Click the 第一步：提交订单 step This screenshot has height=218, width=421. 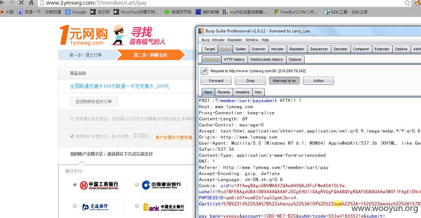[85, 55]
